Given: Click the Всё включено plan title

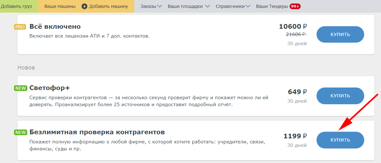Looking at the screenshot, I should [55, 27].
